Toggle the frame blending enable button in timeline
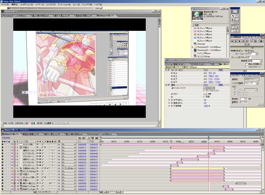 pyautogui.click(x=92, y=138)
